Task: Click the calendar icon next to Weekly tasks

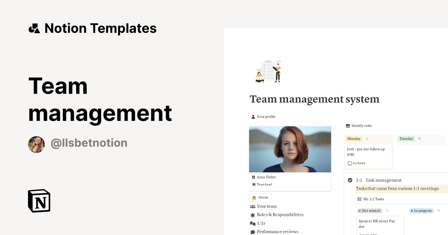Action: click(x=349, y=126)
